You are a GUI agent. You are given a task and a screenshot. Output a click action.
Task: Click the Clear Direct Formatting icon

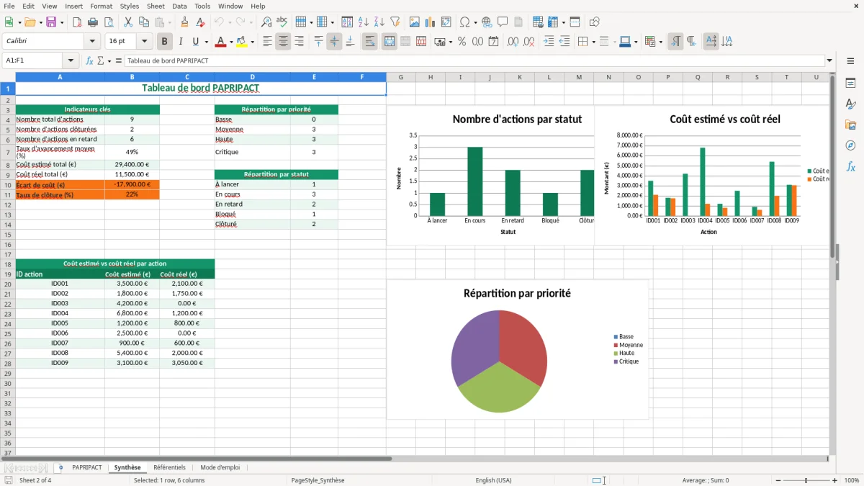[200, 22]
